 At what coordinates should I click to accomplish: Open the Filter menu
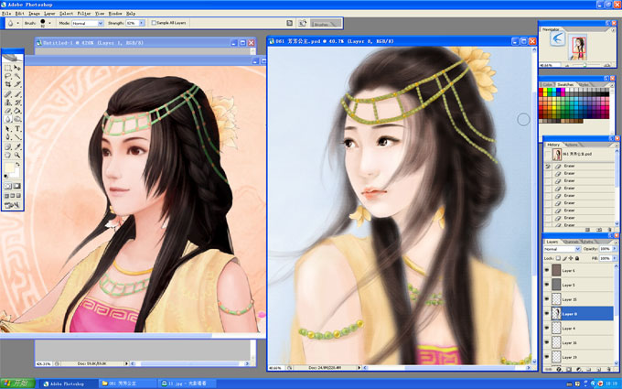pos(84,14)
